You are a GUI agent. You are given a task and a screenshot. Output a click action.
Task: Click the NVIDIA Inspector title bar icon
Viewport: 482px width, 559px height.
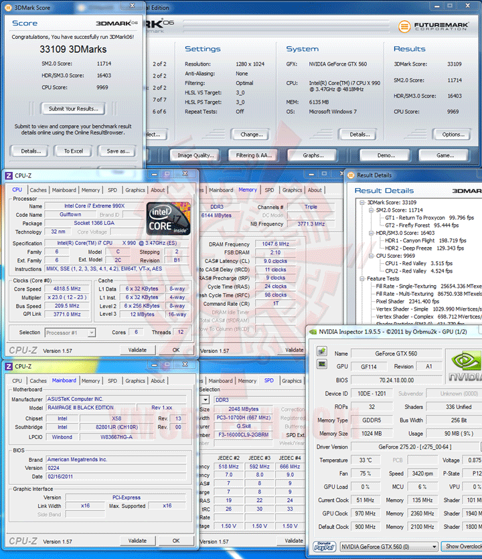(x=313, y=331)
